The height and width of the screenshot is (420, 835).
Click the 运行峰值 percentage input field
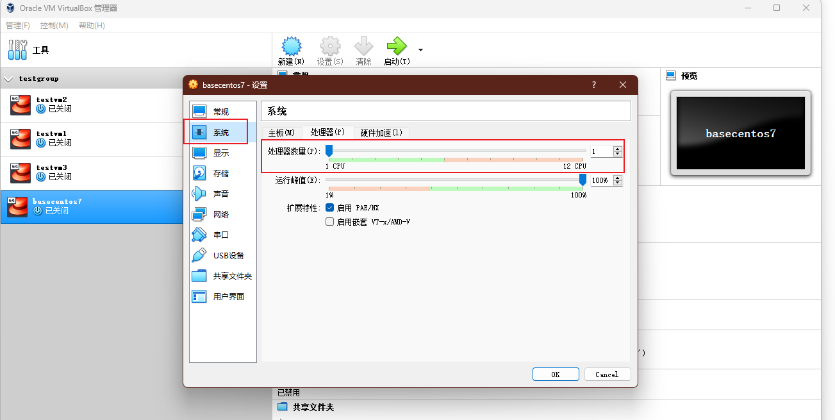pos(601,180)
